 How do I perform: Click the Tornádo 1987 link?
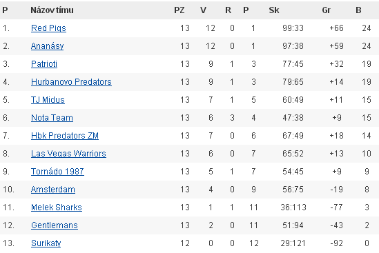tap(57, 172)
